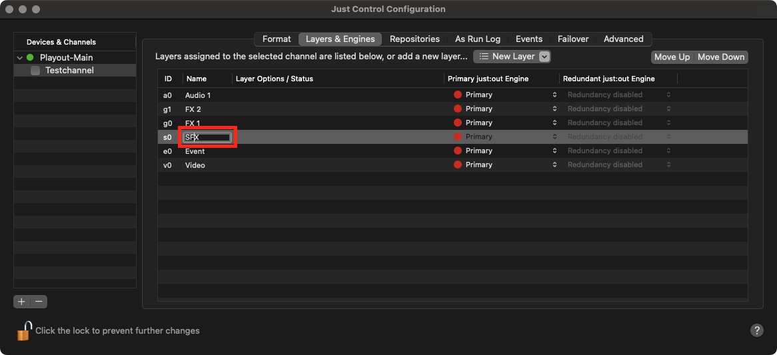Click Redundant just:out Engine column header
The width and height of the screenshot is (777, 355).
[x=618, y=79]
